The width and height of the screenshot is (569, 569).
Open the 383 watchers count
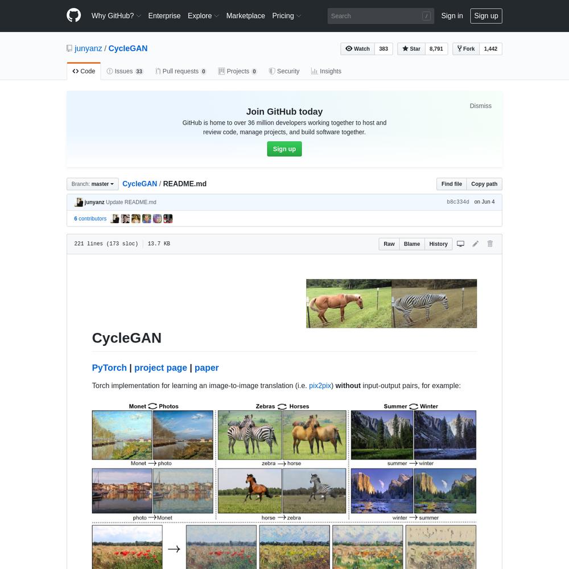[384, 48]
